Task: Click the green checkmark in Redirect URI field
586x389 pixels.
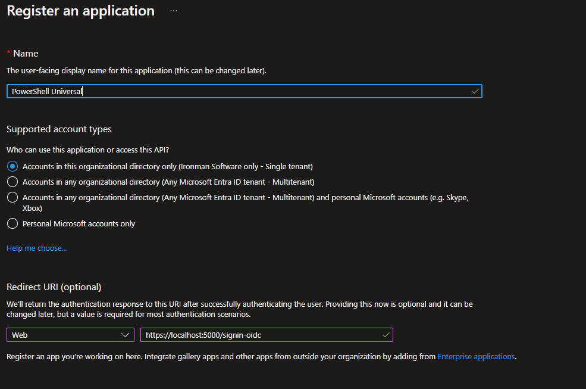Action: click(x=386, y=335)
